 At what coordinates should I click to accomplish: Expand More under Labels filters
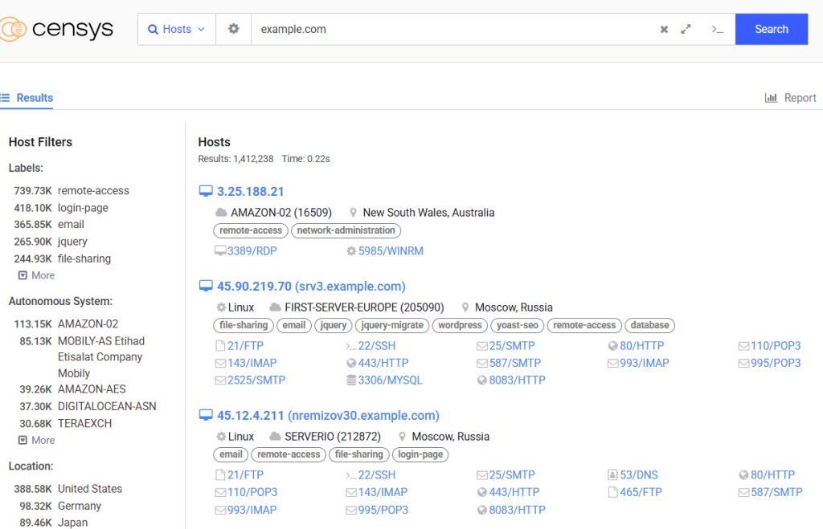click(37, 275)
